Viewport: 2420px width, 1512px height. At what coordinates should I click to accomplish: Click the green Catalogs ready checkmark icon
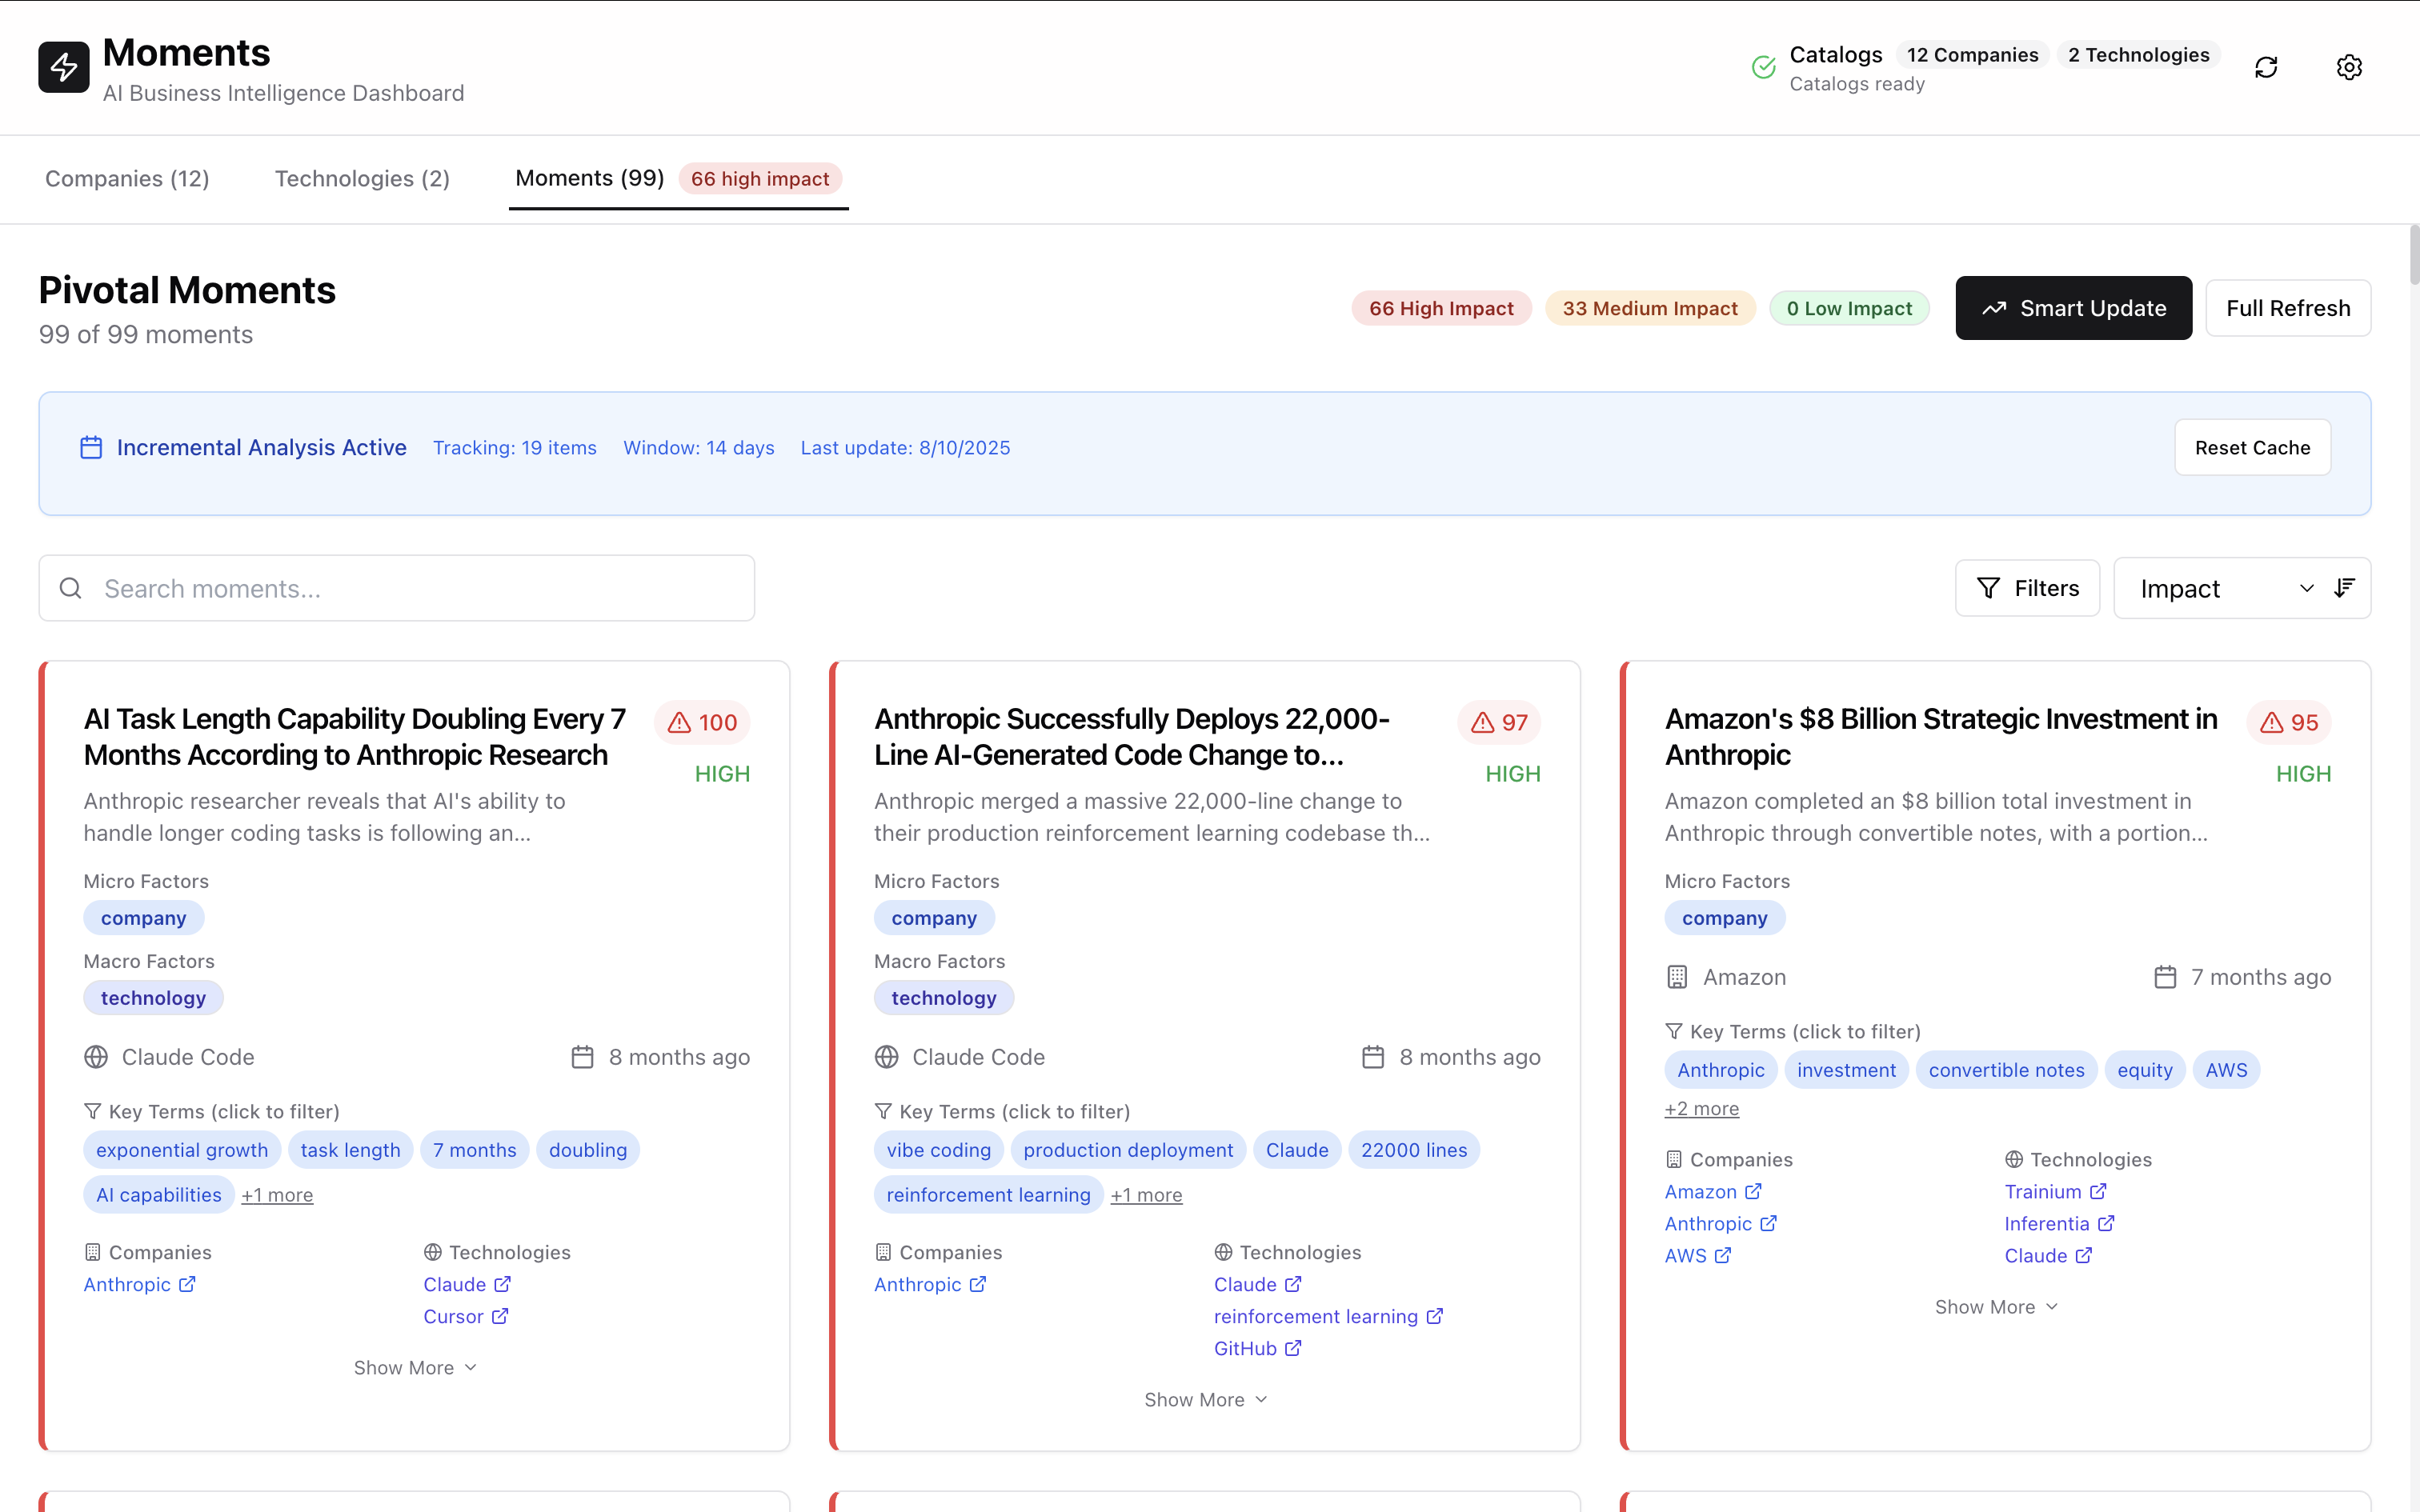(1762, 66)
